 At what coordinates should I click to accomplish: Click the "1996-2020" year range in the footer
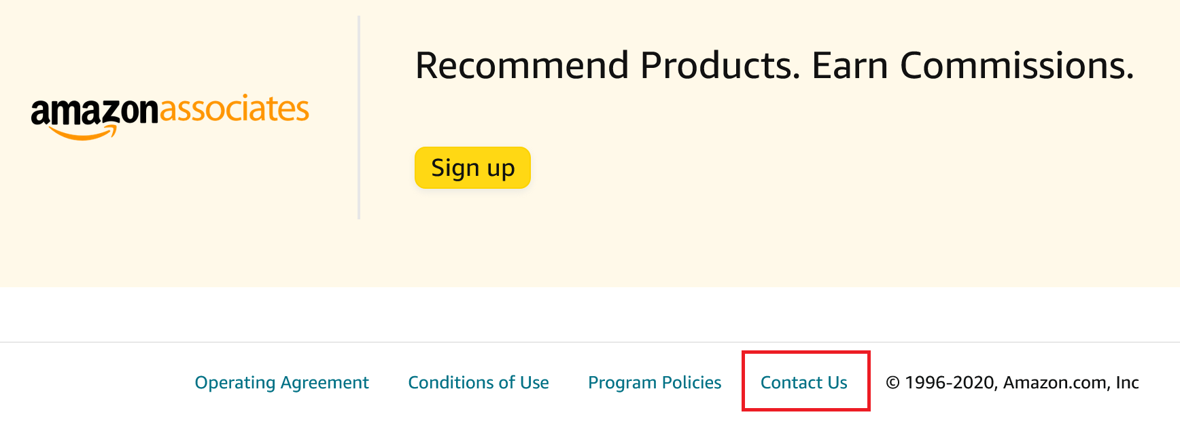tap(950, 382)
